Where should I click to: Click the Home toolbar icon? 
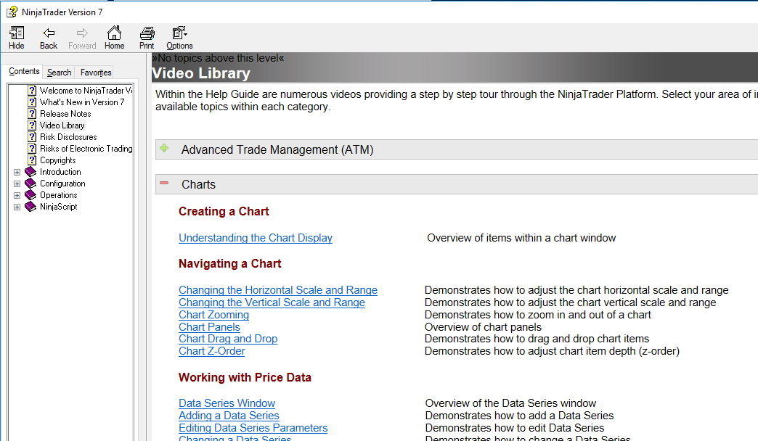(x=114, y=33)
